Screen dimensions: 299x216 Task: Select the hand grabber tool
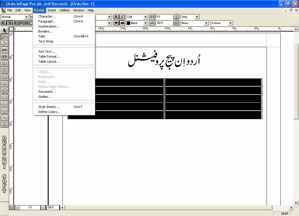[4, 37]
